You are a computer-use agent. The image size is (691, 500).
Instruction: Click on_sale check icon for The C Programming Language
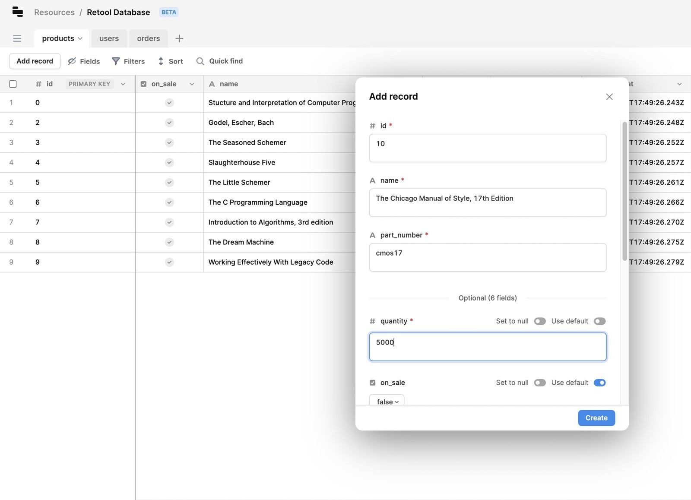click(169, 202)
